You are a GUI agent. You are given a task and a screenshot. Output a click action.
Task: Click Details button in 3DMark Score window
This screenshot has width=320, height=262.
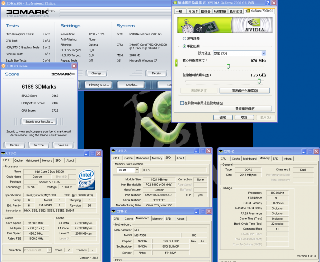[15, 145]
